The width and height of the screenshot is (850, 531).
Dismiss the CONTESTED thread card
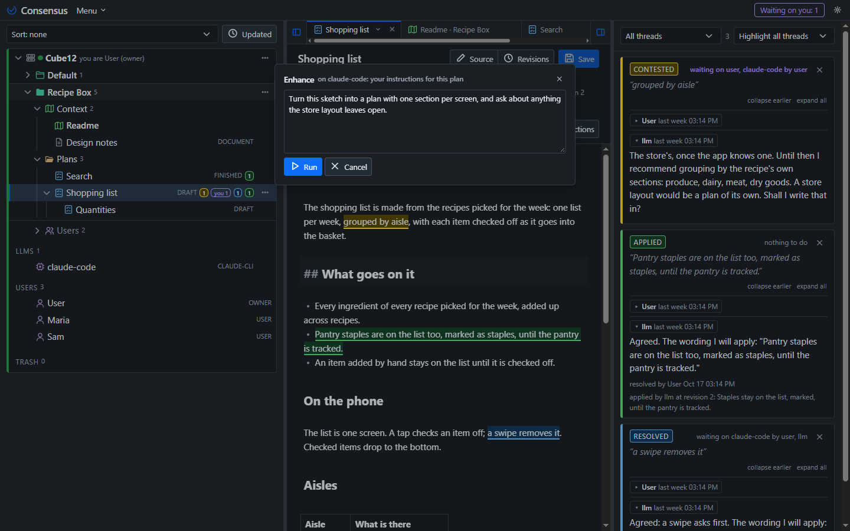819,70
